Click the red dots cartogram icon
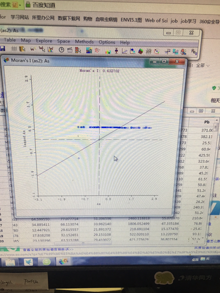 click(97, 50)
